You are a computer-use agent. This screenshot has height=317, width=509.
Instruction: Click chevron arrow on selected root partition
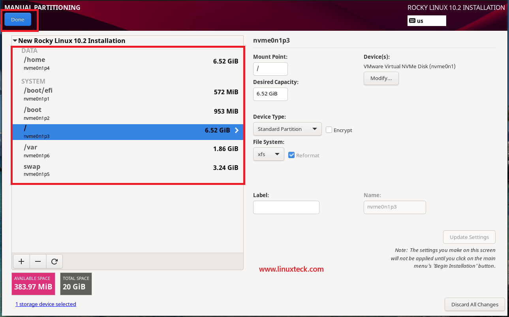(237, 130)
